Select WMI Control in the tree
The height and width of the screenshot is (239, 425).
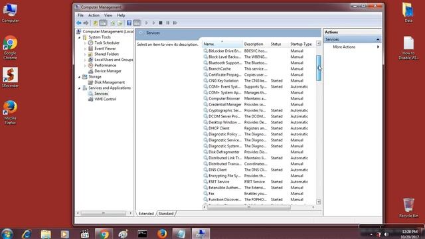point(105,99)
